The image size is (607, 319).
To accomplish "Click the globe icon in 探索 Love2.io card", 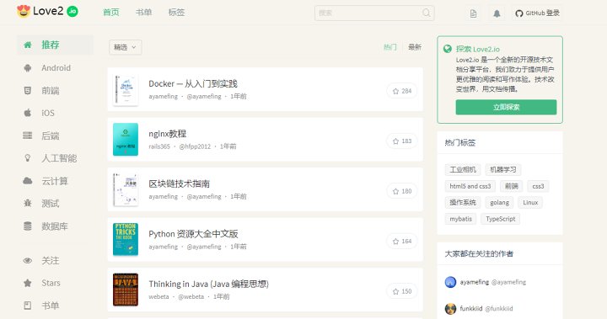I will click(448, 49).
